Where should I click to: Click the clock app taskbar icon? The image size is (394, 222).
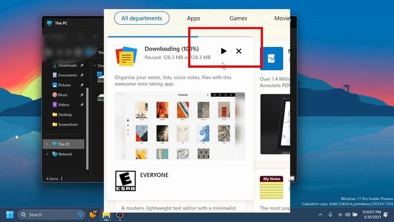[x=120, y=215]
